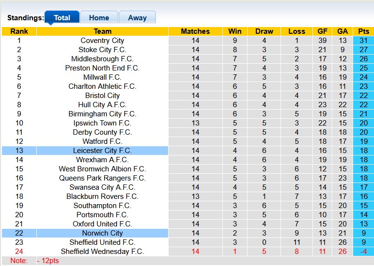Open Queens Park Rangers F.C. link
Image resolution: width=374 pixels, height=266 pixels.
102,178
